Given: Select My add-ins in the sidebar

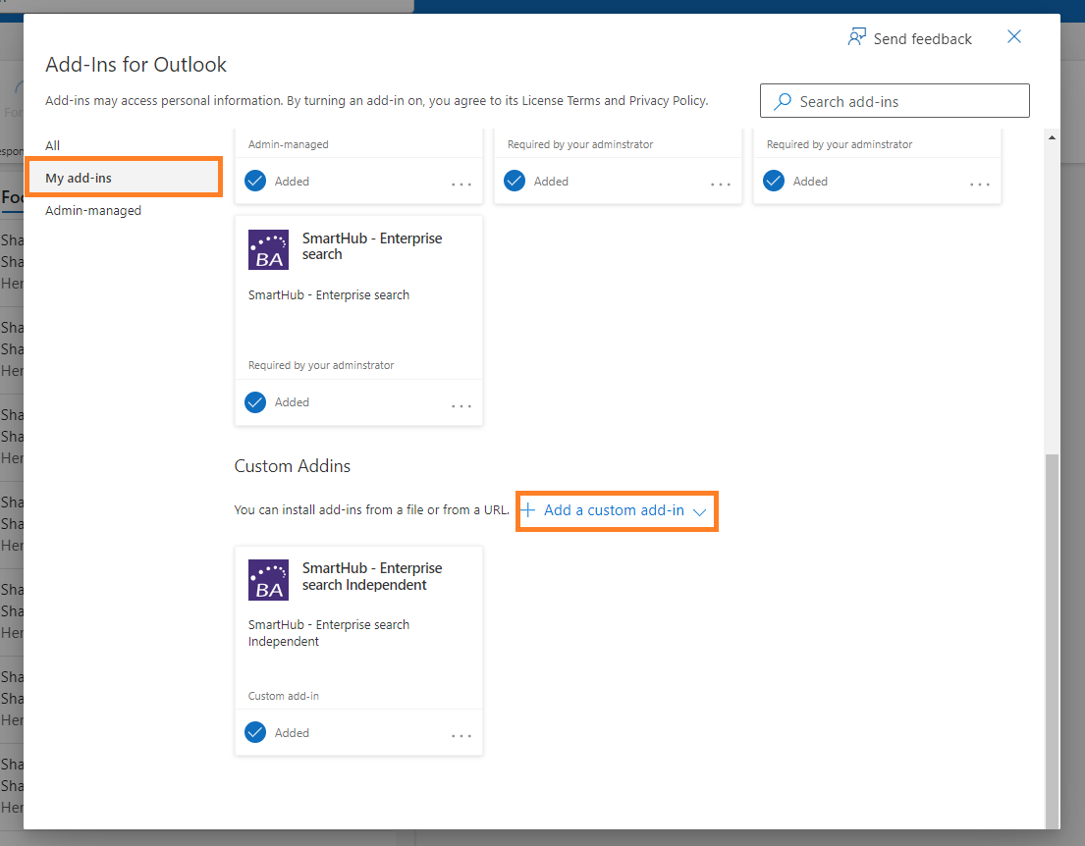Looking at the screenshot, I should click(x=79, y=178).
